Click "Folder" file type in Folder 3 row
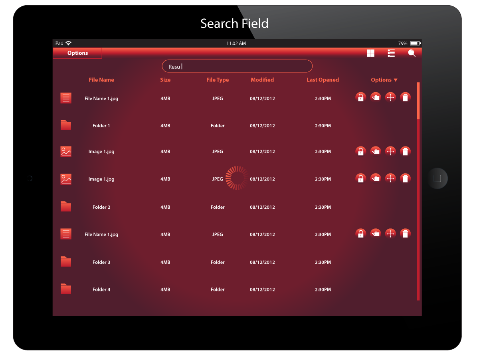Image resolution: width=479 pixels, height=360 pixels. (218, 262)
